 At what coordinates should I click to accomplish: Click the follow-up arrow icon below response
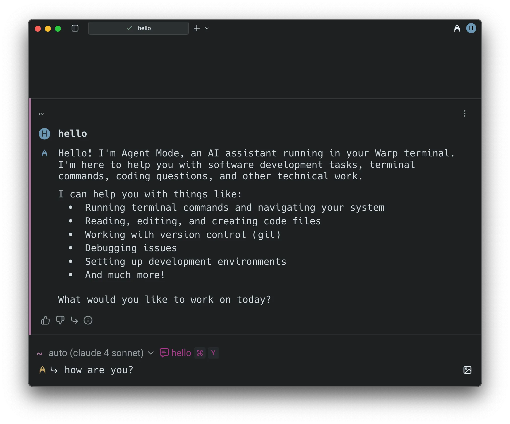[74, 320]
